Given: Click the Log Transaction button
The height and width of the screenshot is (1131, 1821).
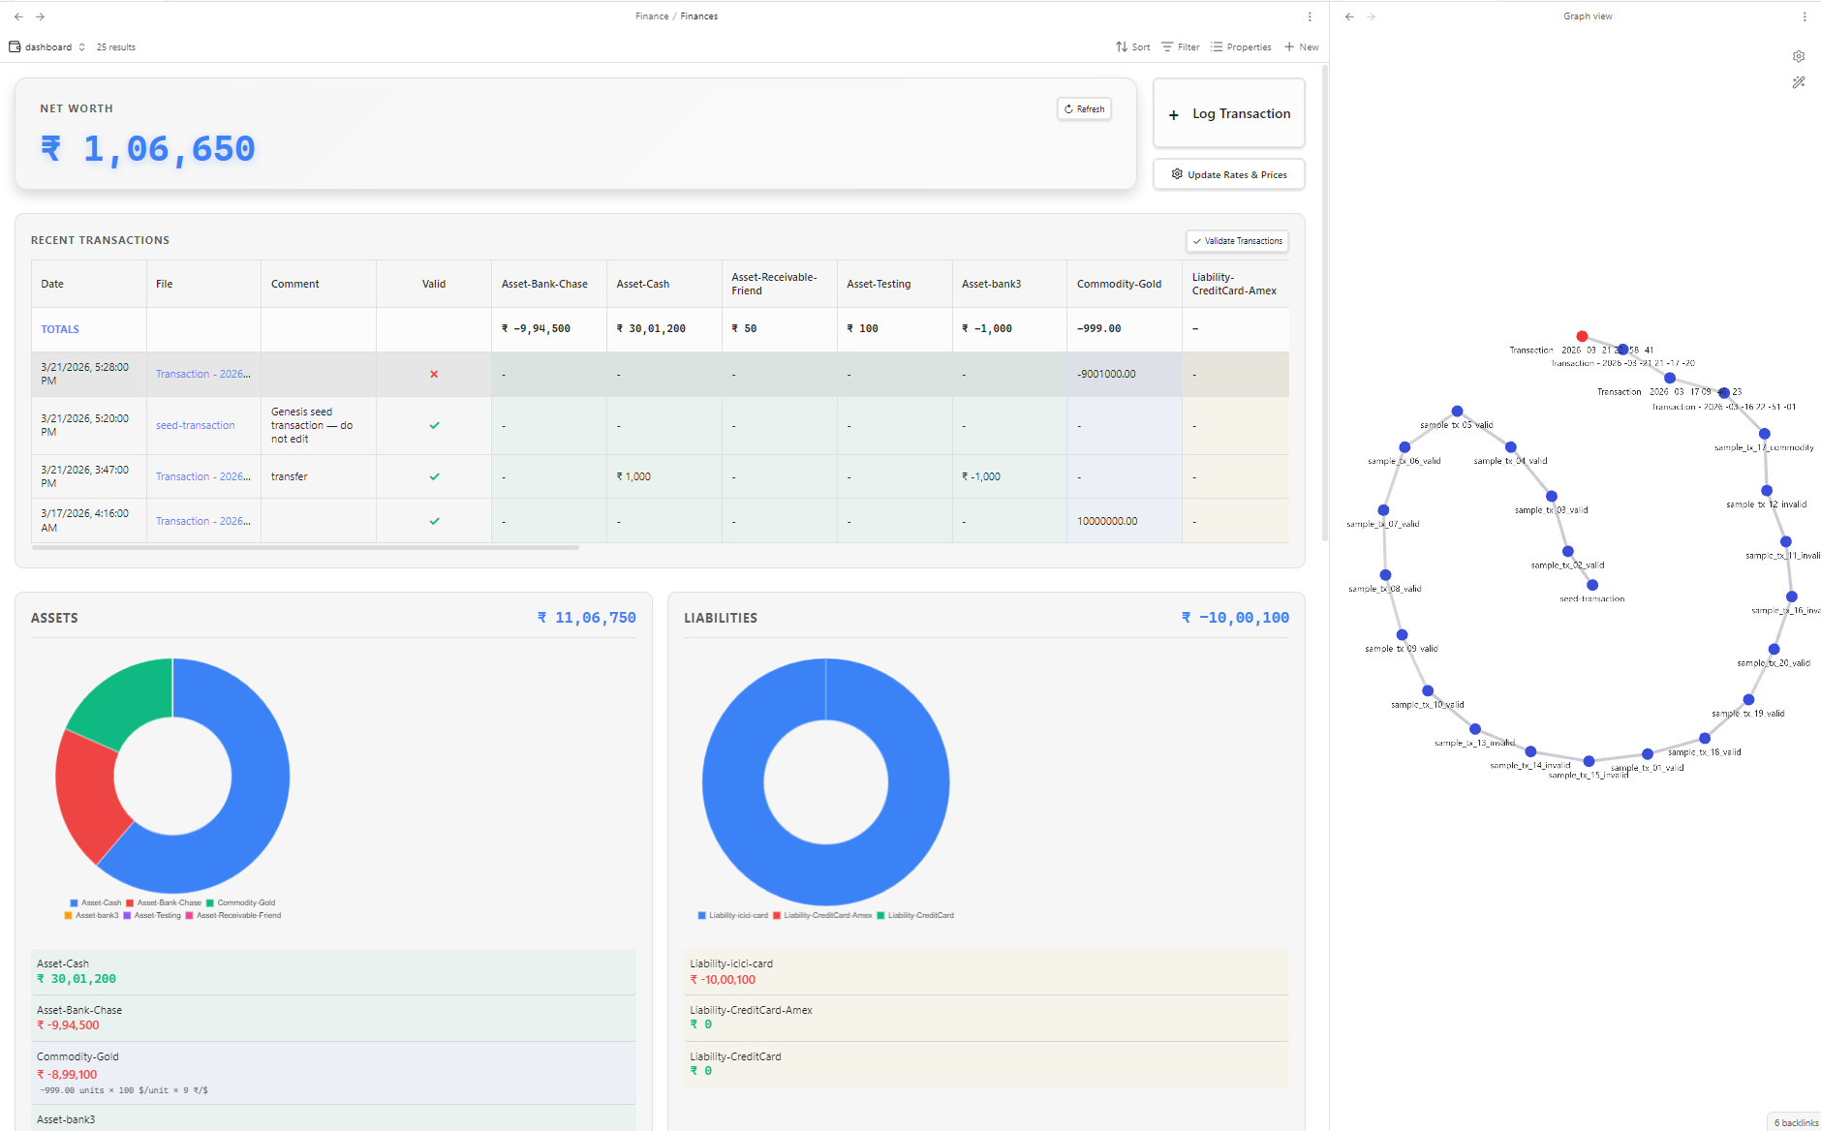Looking at the screenshot, I should click(1229, 113).
